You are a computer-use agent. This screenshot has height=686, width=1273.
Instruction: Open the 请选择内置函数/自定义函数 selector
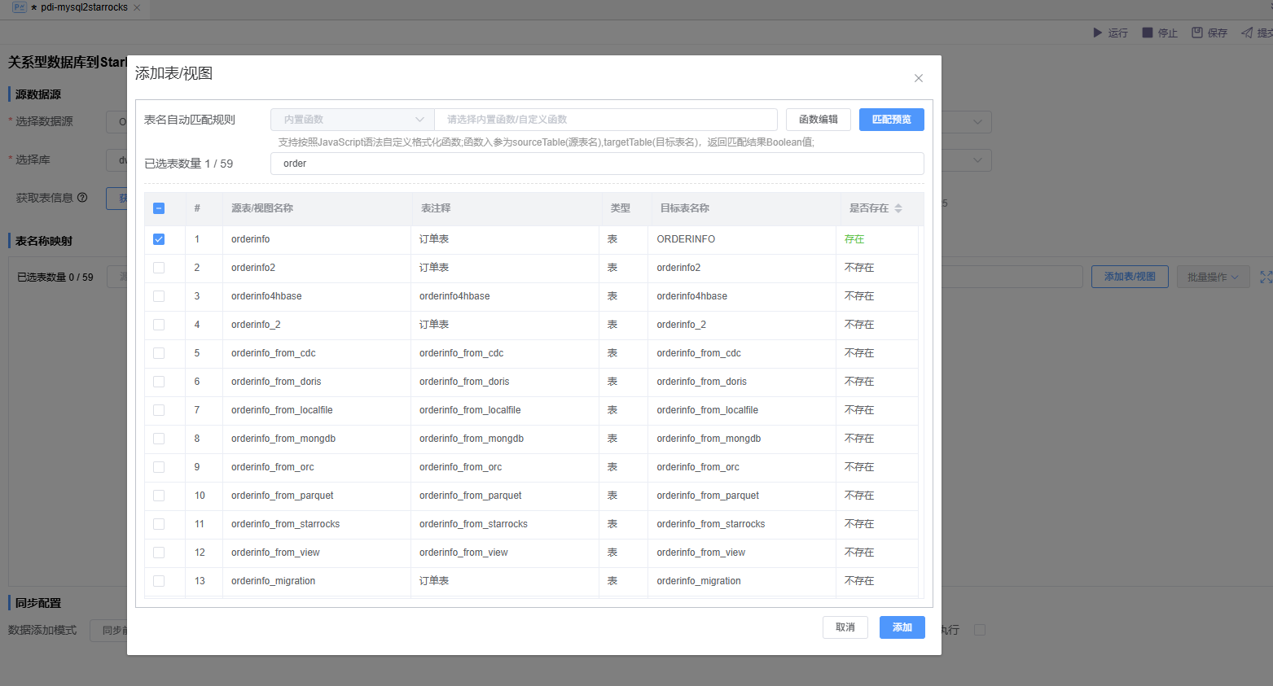click(x=605, y=120)
